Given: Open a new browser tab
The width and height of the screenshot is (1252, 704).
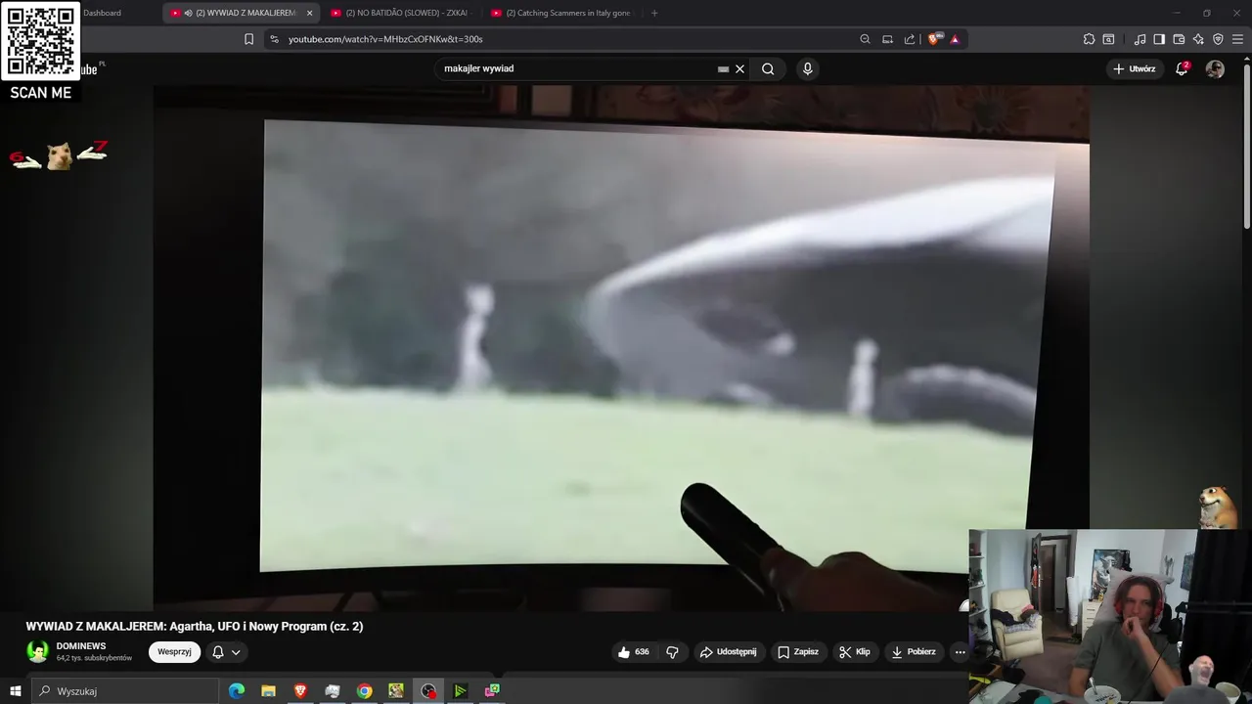Looking at the screenshot, I should (x=654, y=13).
